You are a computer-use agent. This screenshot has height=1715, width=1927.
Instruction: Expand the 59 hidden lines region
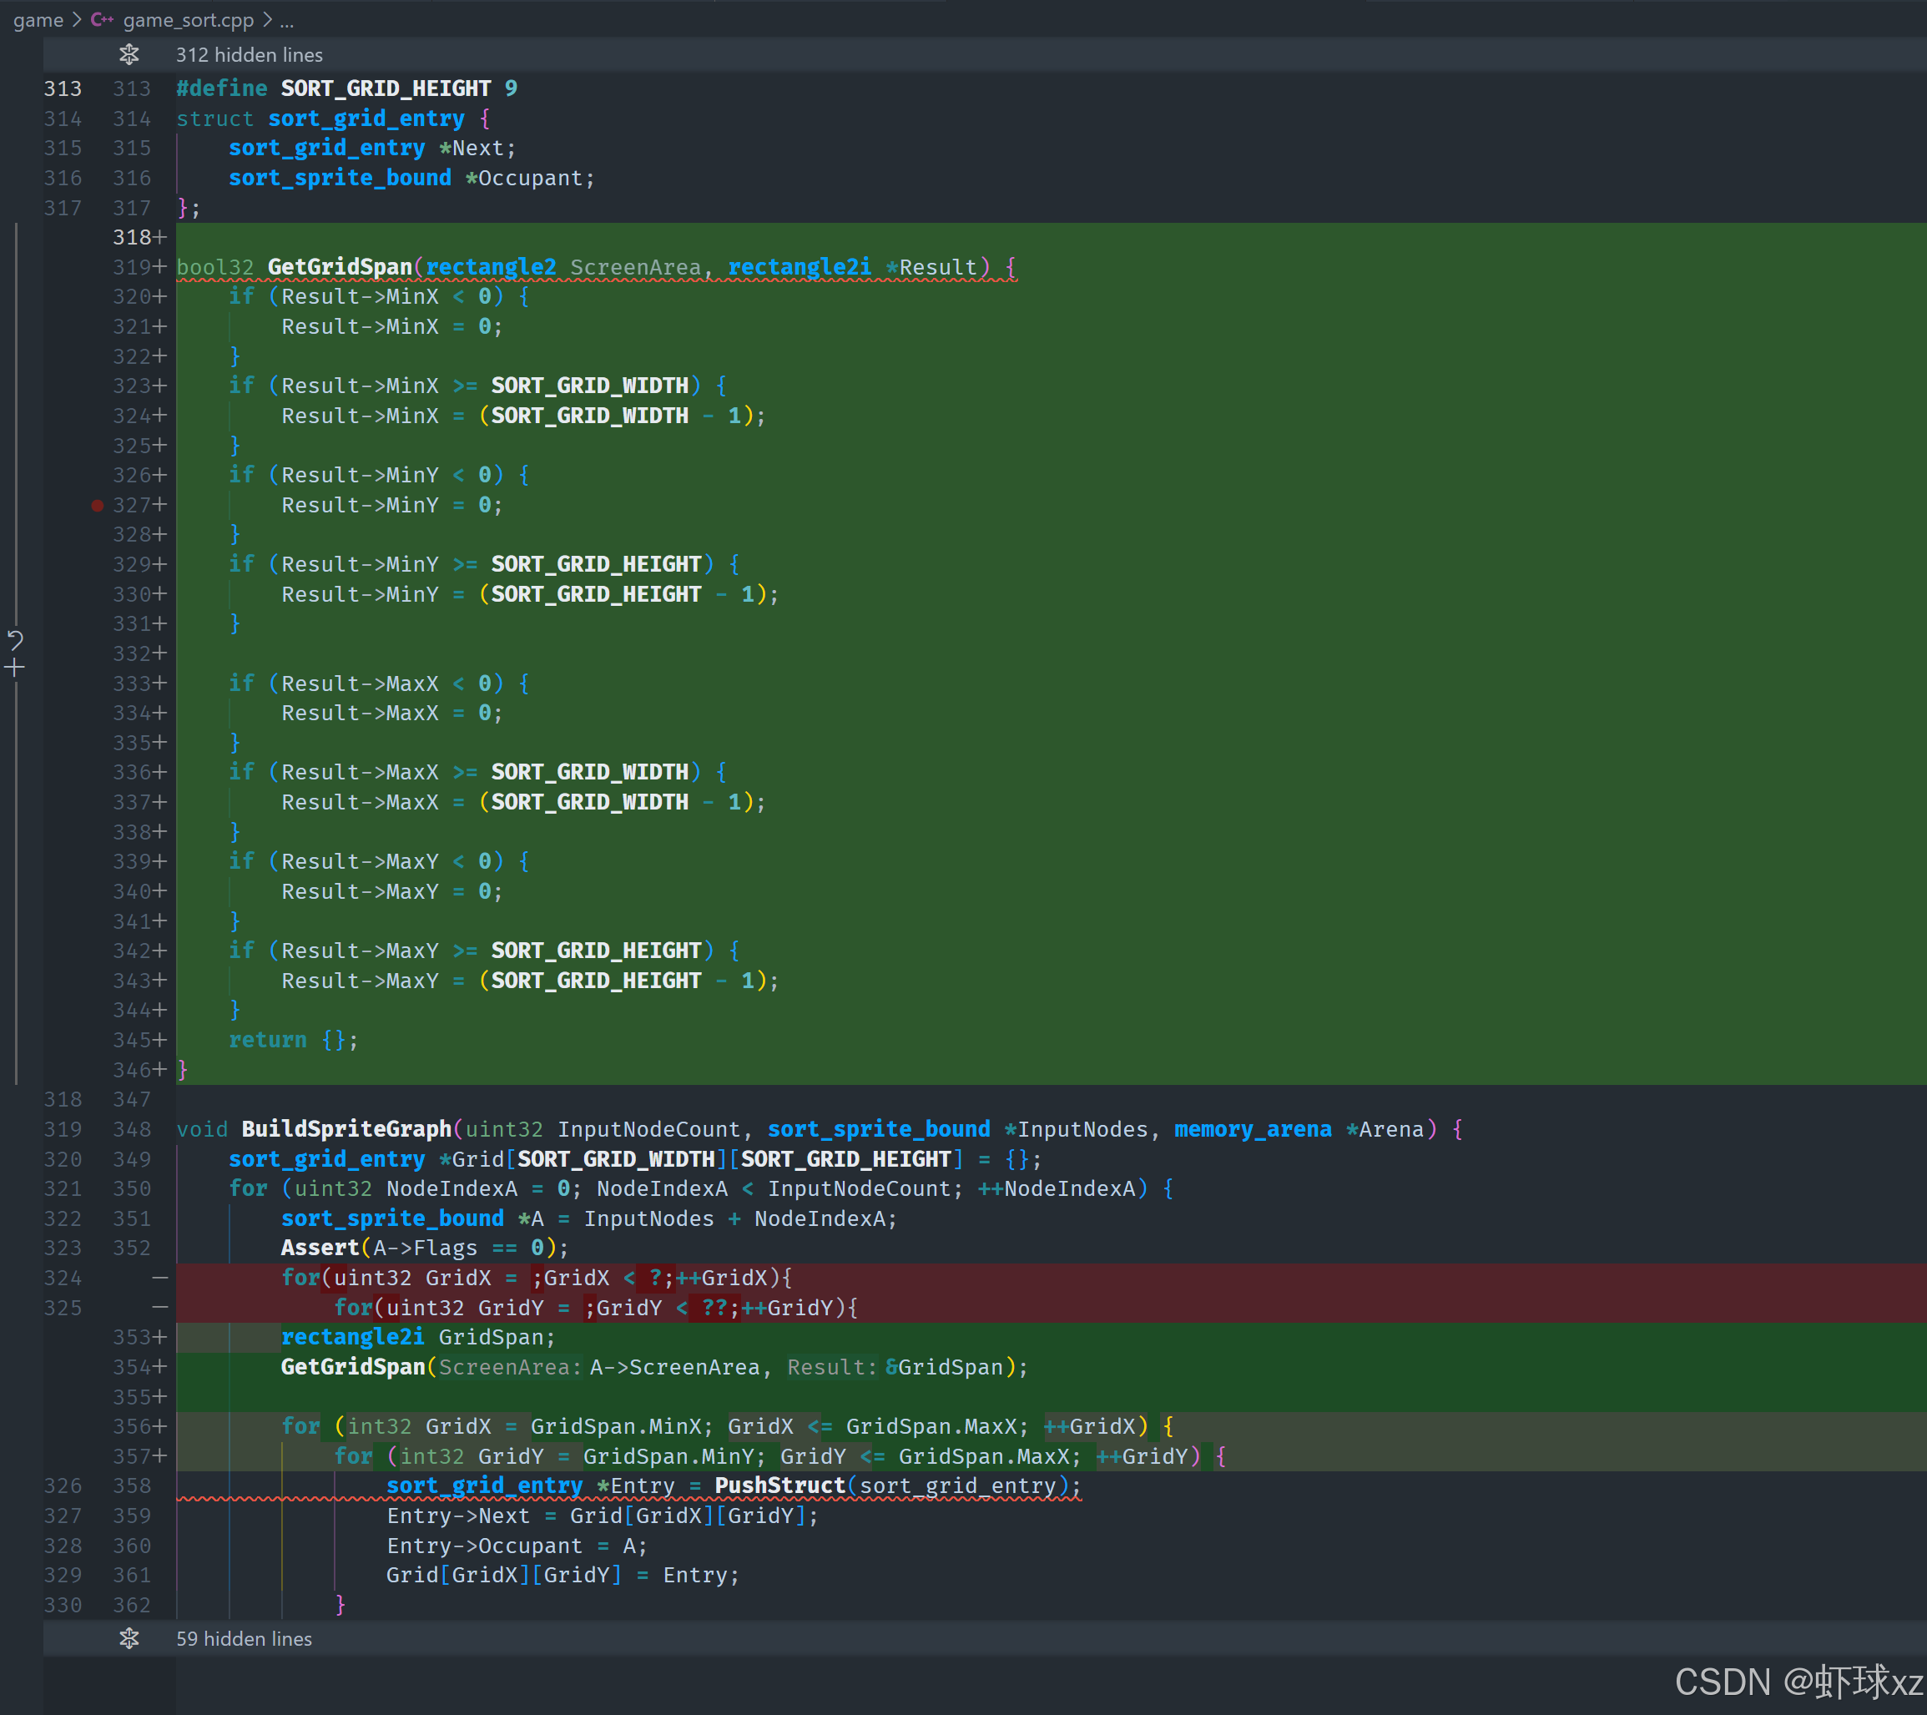pos(243,1638)
